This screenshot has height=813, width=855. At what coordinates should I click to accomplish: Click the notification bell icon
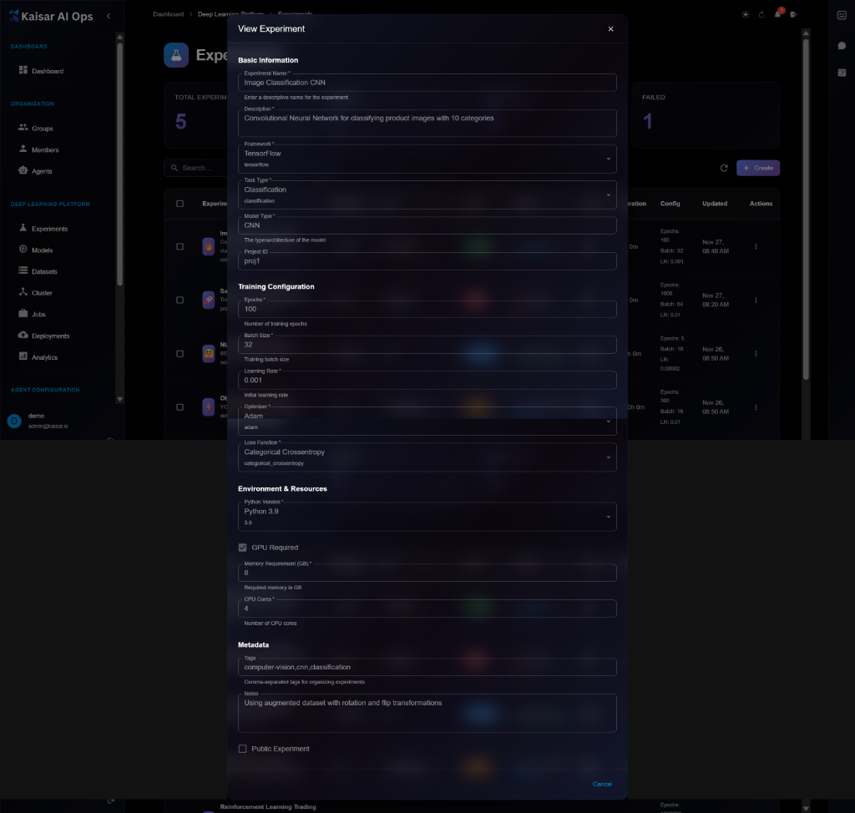[x=777, y=14]
